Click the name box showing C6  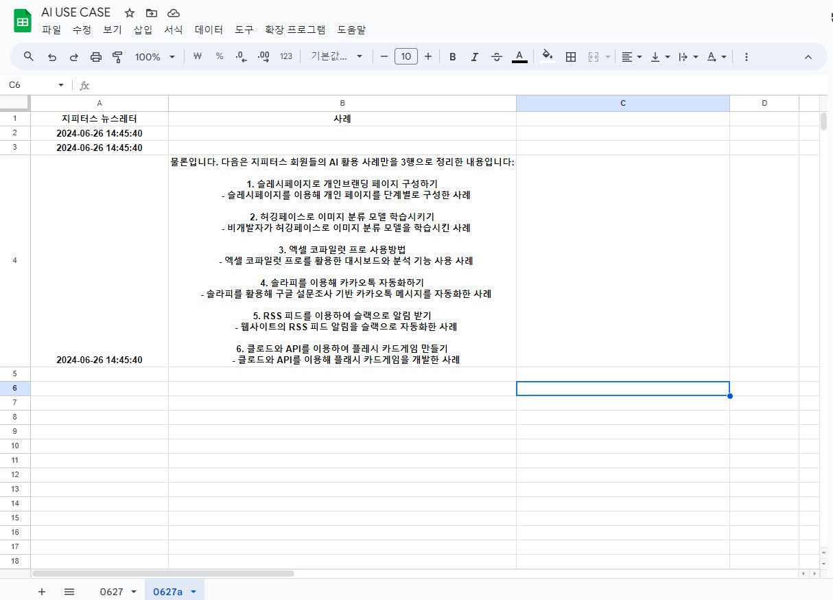pyautogui.click(x=31, y=85)
